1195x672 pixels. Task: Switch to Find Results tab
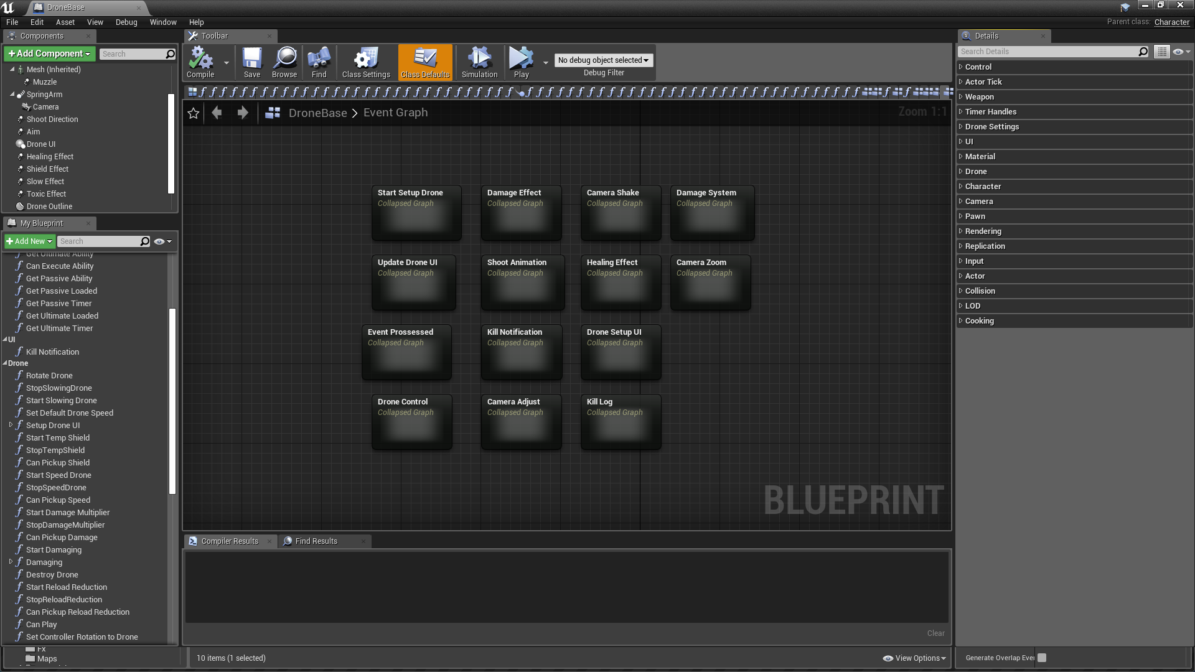click(316, 541)
